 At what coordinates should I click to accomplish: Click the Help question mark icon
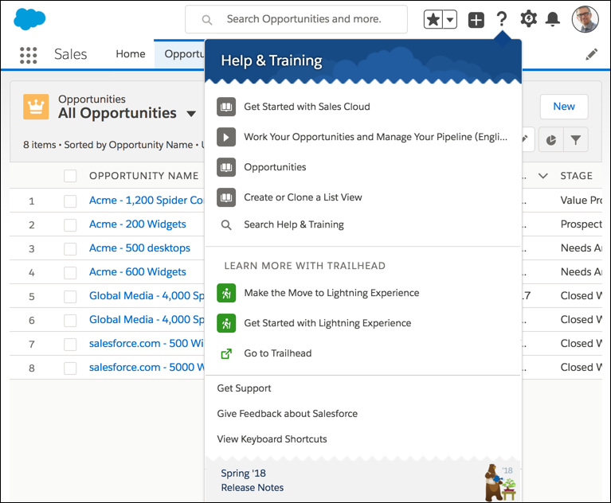[502, 18]
